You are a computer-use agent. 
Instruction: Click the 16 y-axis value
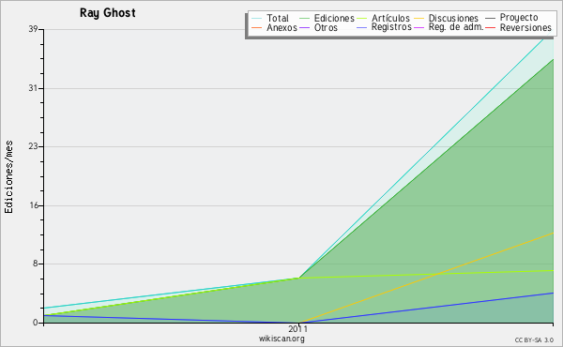click(34, 205)
